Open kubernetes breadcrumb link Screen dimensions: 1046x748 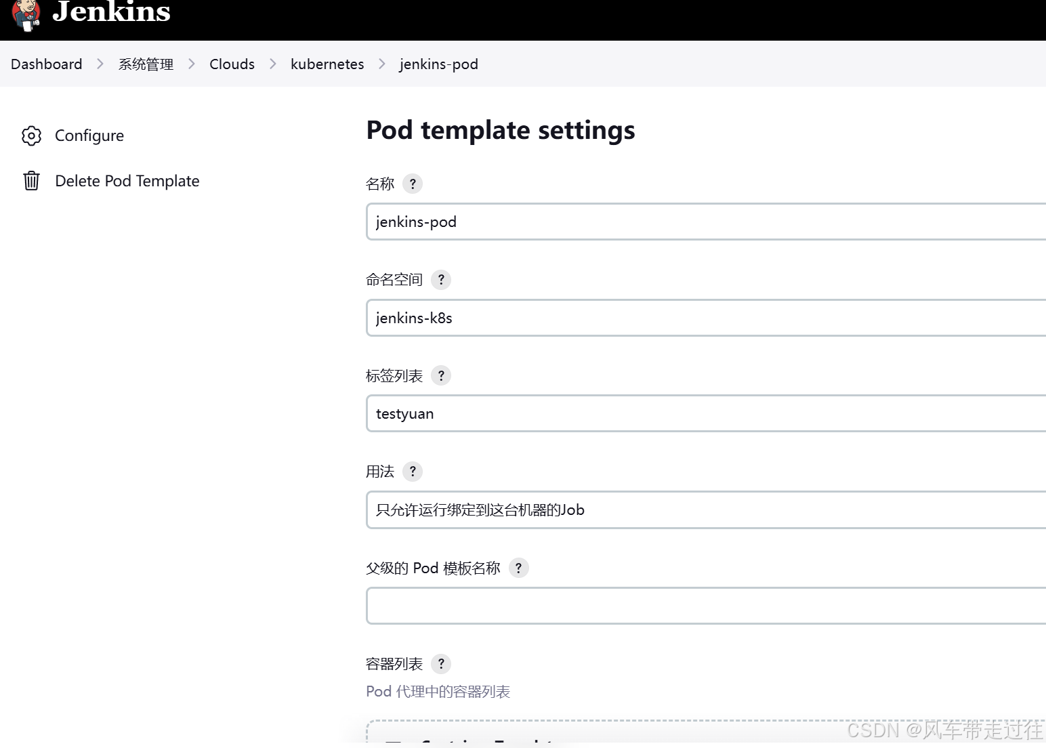tap(327, 64)
